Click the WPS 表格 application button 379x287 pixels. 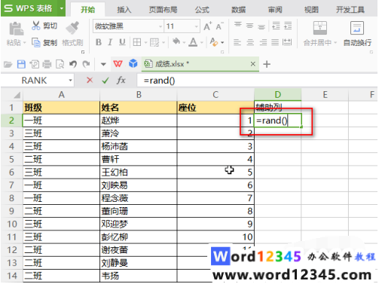click(29, 8)
